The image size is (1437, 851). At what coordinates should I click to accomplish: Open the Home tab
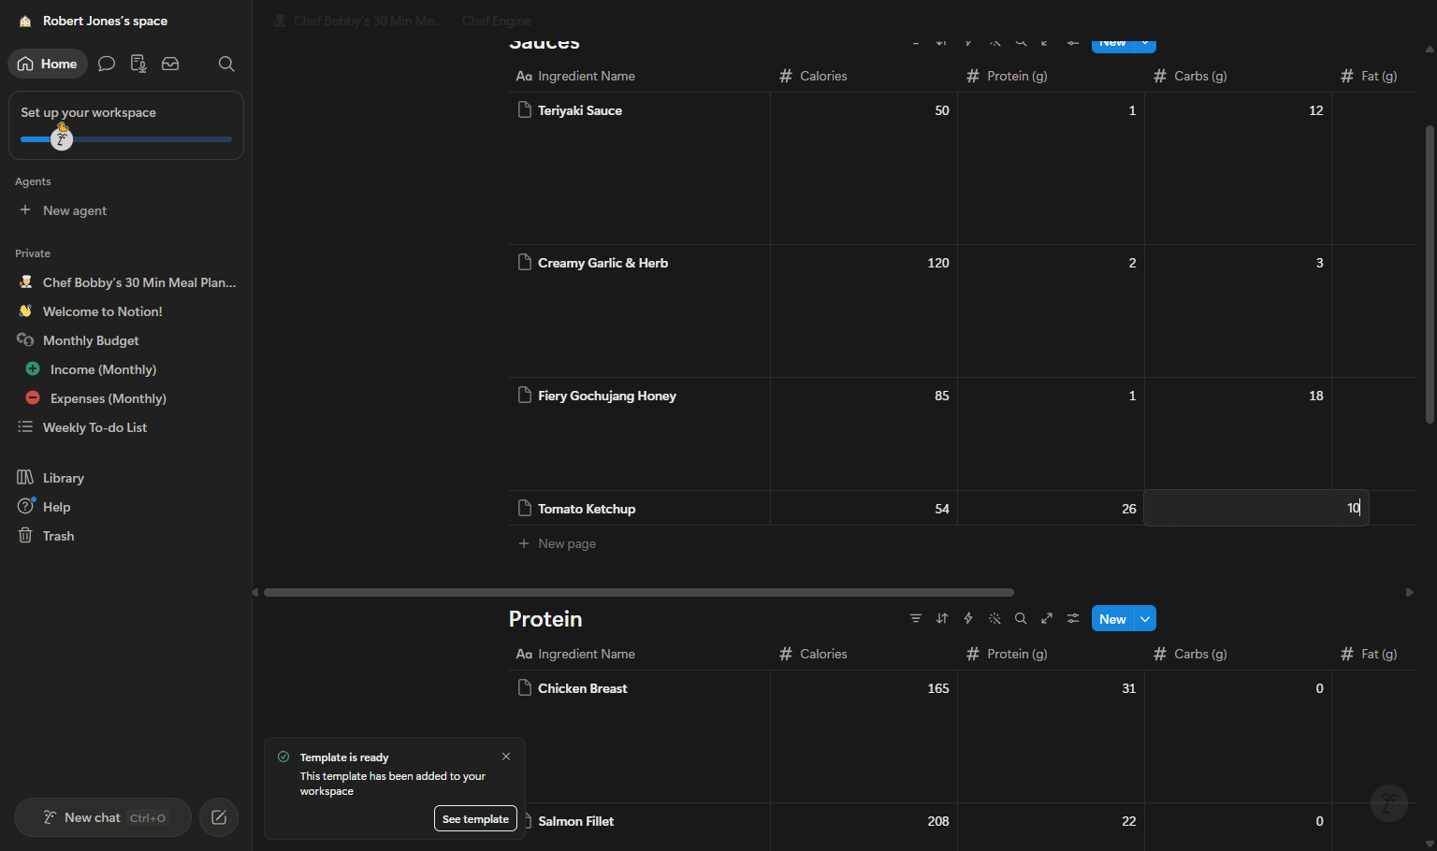[x=48, y=64]
